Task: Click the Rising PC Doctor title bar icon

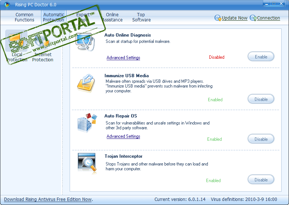Action: click(7, 4)
